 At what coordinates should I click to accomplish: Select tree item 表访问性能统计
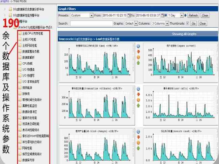[x=31, y=130]
